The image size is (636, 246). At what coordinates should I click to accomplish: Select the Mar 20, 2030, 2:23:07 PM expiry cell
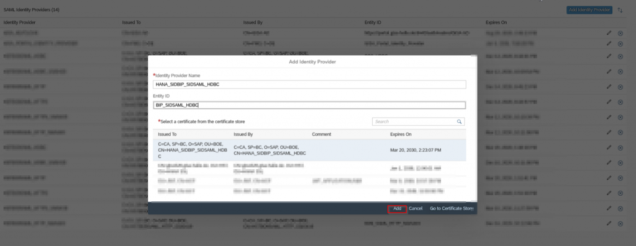point(416,150)
